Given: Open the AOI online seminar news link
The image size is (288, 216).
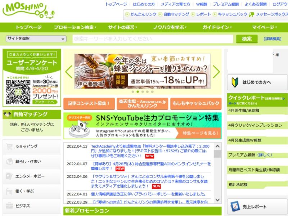Looking at the screenshot, I should 151,166.
